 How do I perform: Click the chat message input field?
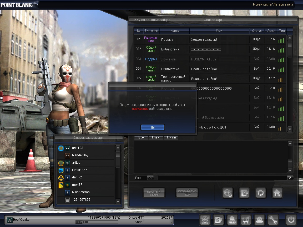click(221, 178)
